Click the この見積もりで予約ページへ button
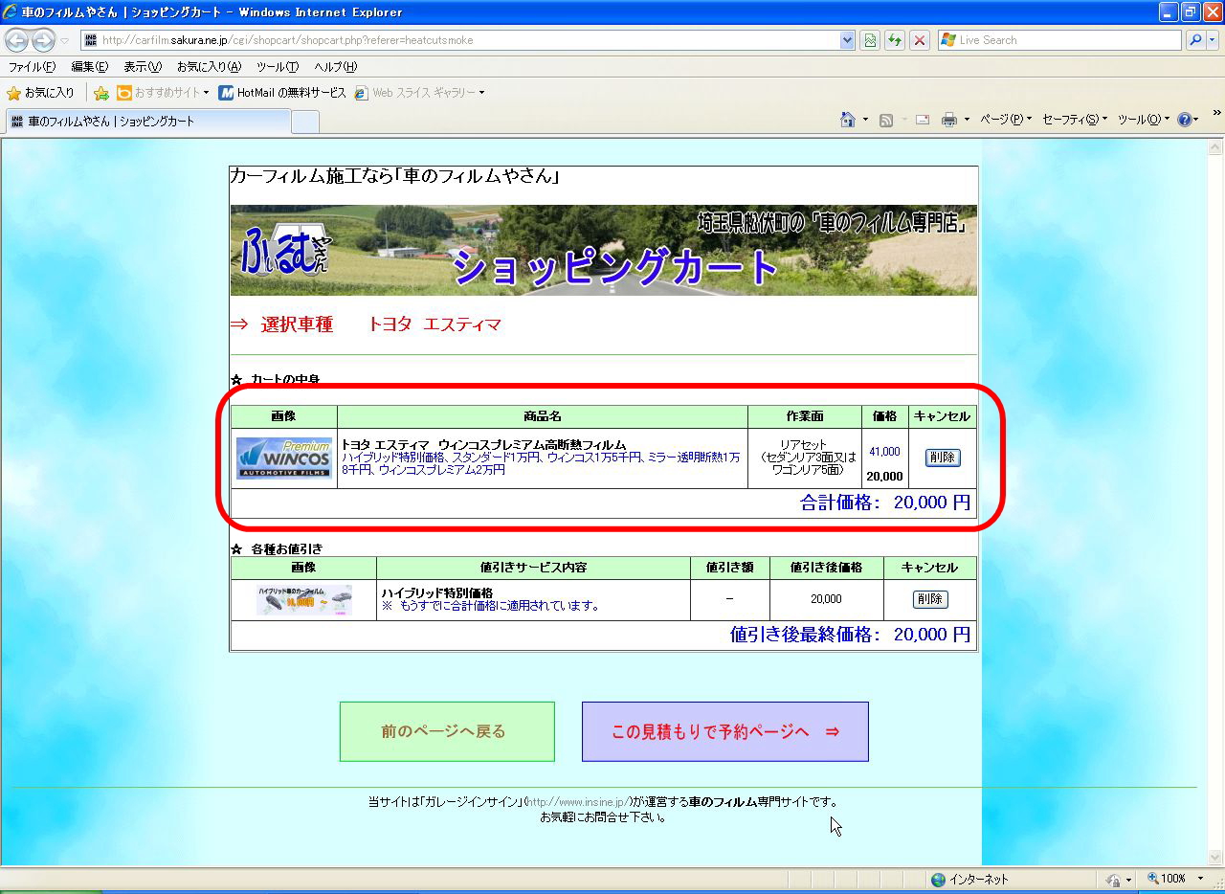 (725, 731)
